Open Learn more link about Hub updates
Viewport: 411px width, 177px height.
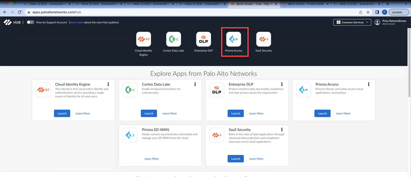coord(76,22)
